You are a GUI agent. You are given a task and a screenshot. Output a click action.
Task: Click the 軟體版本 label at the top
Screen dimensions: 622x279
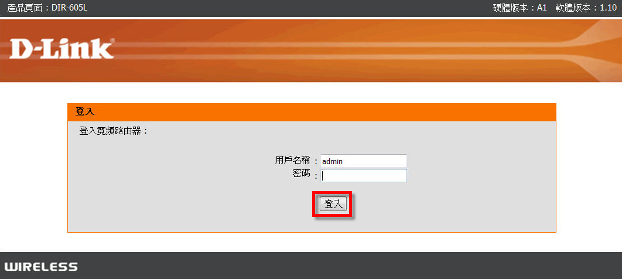573,8
